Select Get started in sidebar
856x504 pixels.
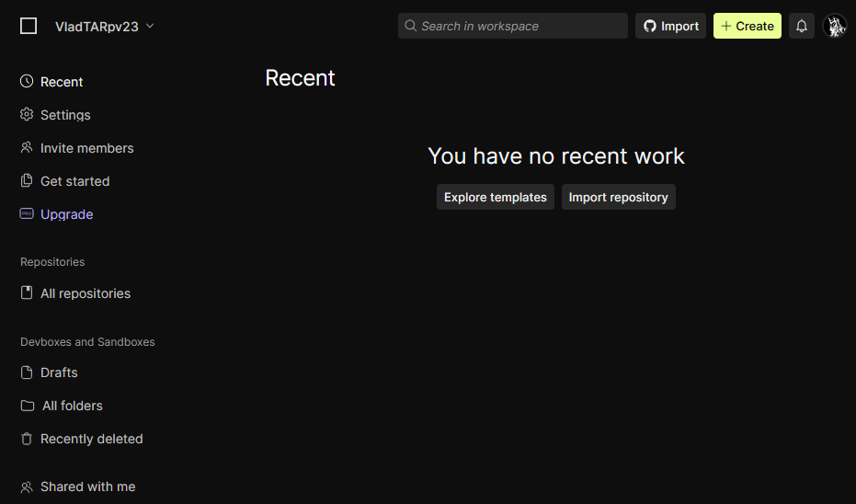point(74,181)
